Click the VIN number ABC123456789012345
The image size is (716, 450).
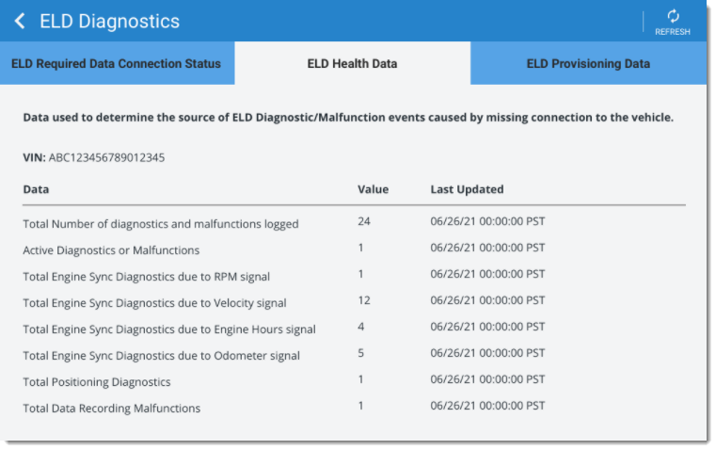[107, 157]
